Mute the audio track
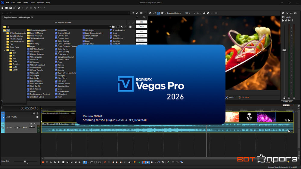The image size is (301, 169). (31, 124)
